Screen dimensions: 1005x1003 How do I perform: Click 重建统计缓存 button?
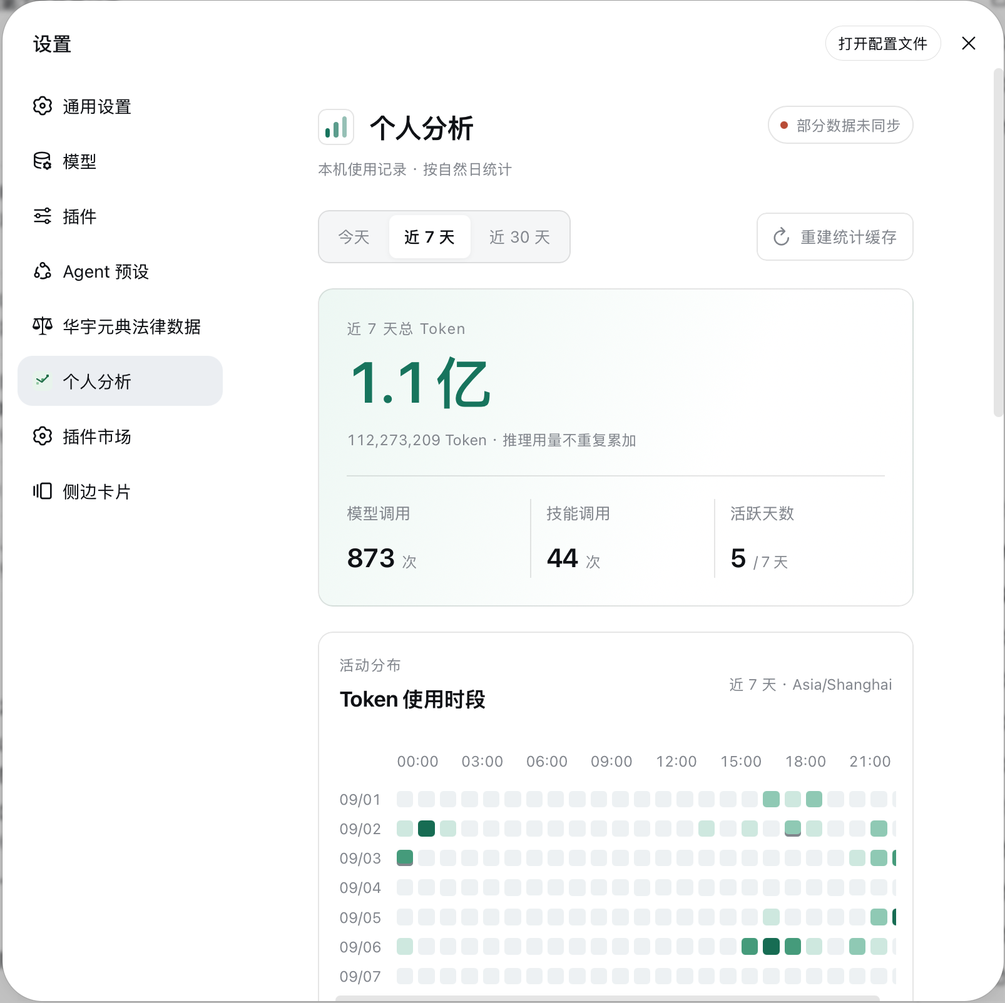835,237
